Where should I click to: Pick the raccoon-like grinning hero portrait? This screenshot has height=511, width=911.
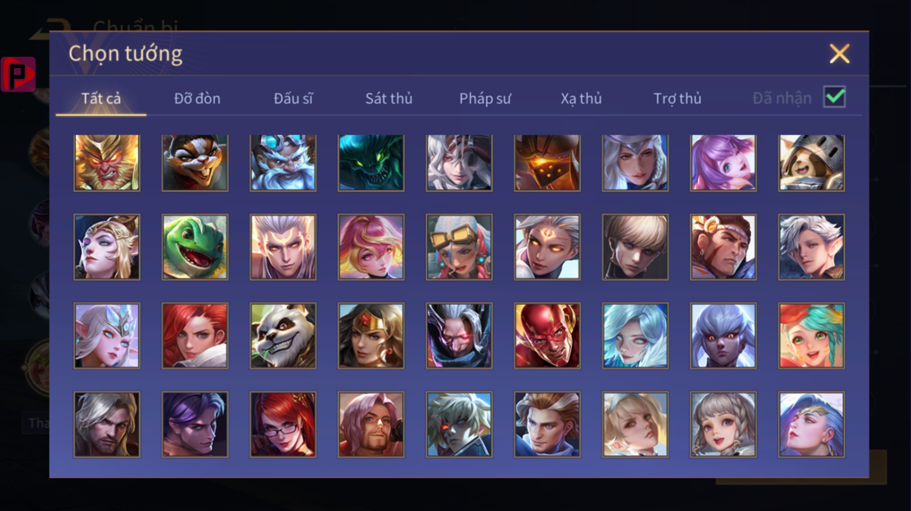[x=195, y=162]
